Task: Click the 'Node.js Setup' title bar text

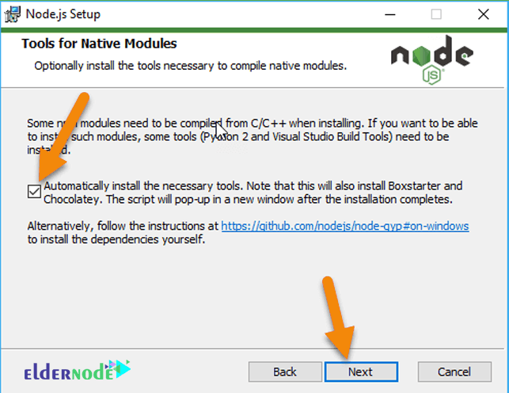Action: tap(63, 14)
